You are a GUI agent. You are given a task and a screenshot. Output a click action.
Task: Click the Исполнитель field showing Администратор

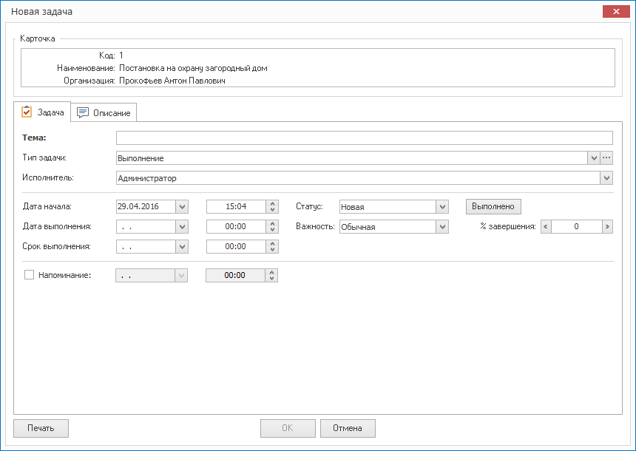[x=358, y=178]
